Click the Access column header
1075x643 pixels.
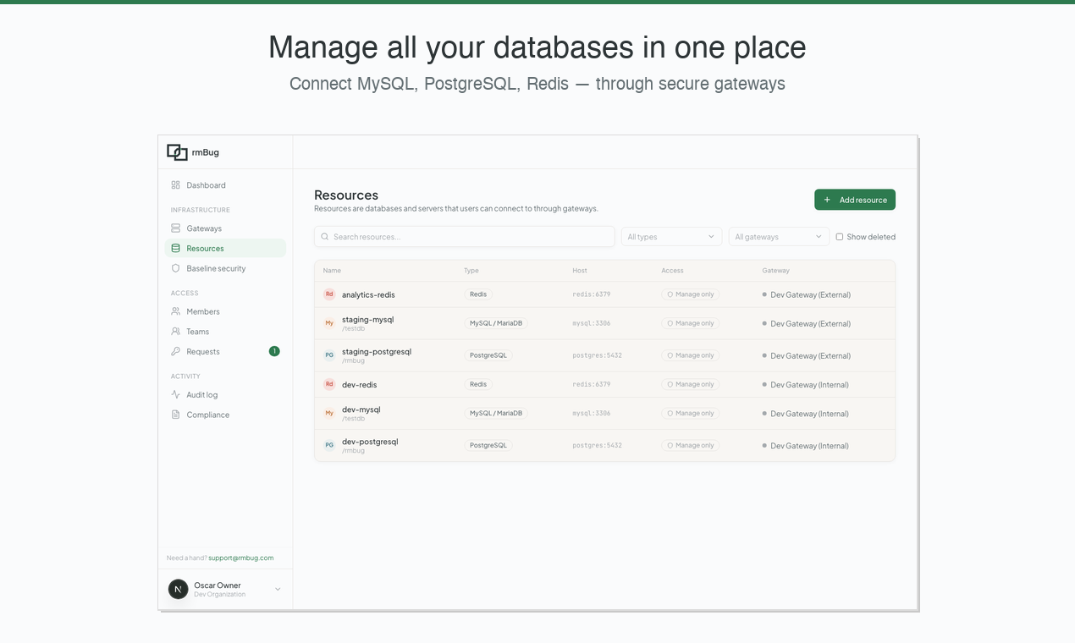[x=673, y=271]
